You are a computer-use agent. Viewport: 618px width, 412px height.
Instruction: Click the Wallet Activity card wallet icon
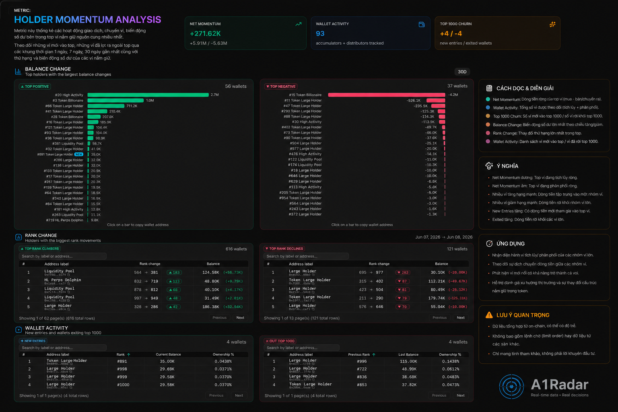(x=422, y=25)
